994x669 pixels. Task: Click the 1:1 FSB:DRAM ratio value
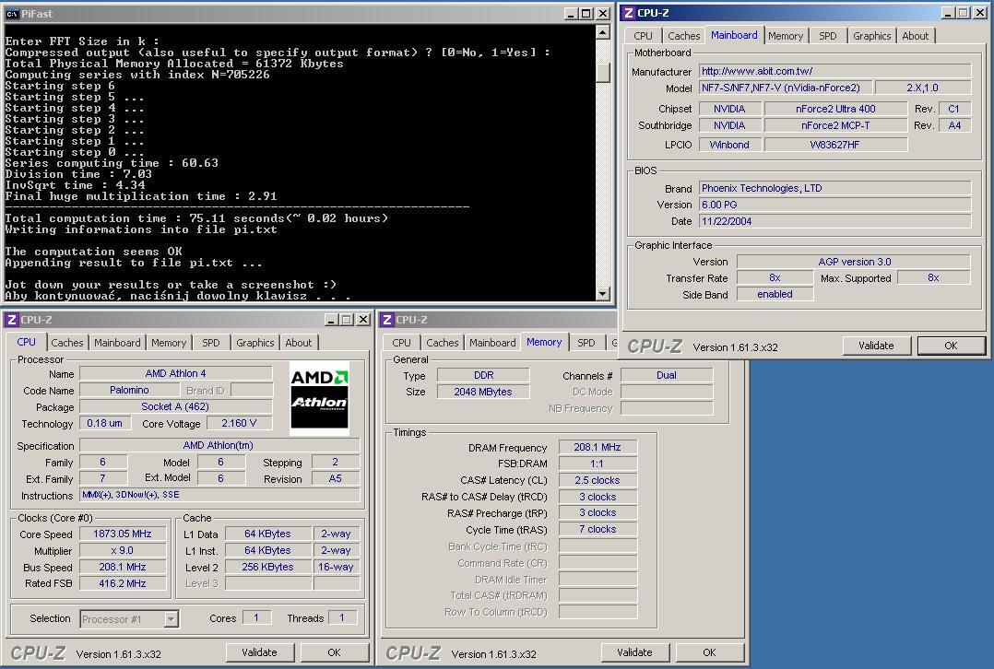pos(598,464)
